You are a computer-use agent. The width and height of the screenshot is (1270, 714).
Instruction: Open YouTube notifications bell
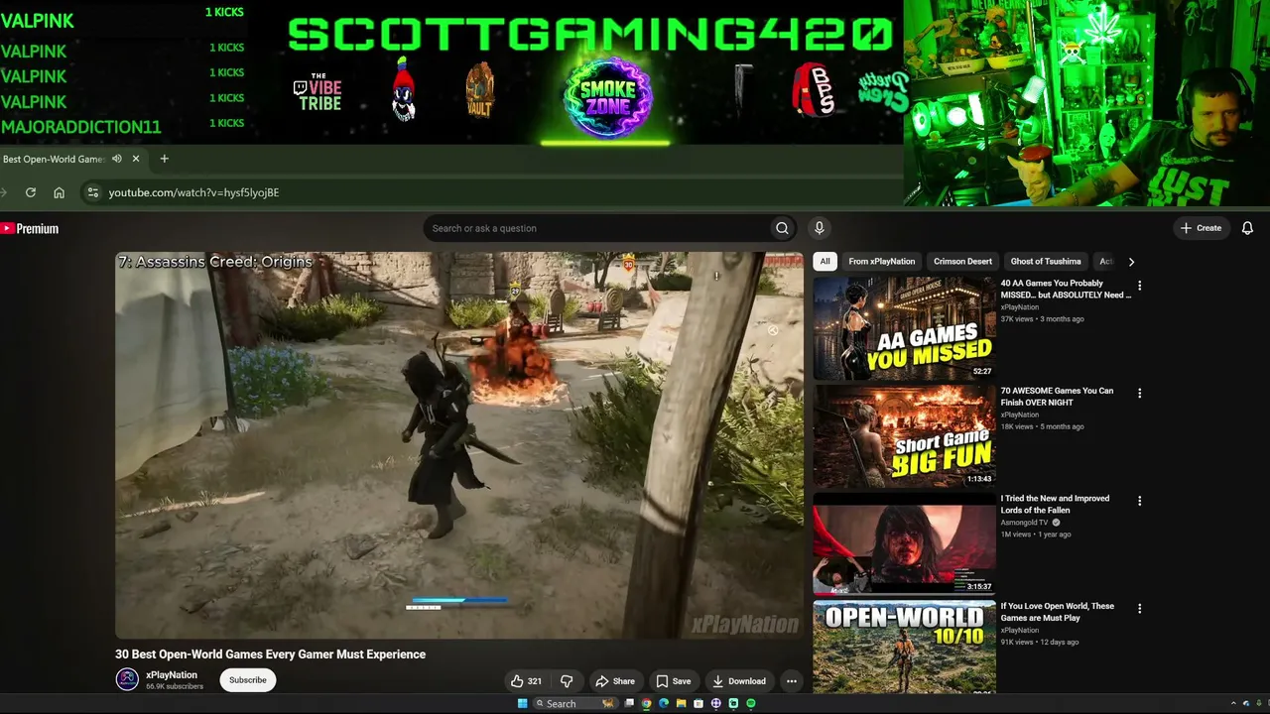point(1247,228)
